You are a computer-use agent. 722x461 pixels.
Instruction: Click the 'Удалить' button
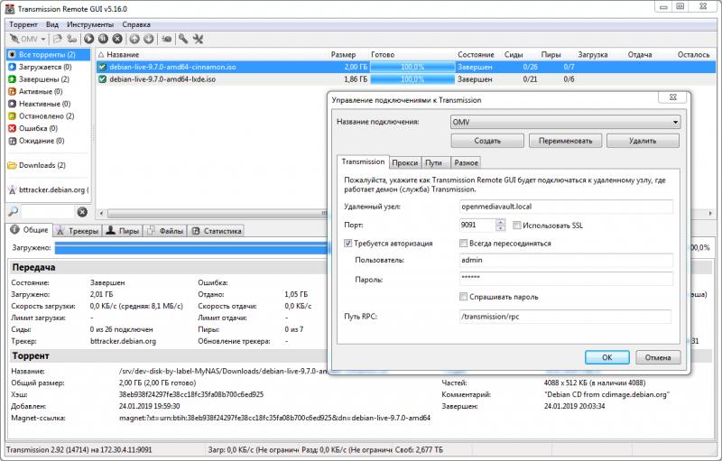coord(643,141)
